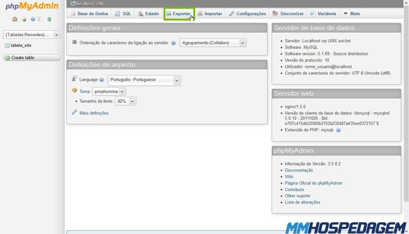Open the Exportar tab
The width and height of the screenshot is (409, 234).
[179, 13]
